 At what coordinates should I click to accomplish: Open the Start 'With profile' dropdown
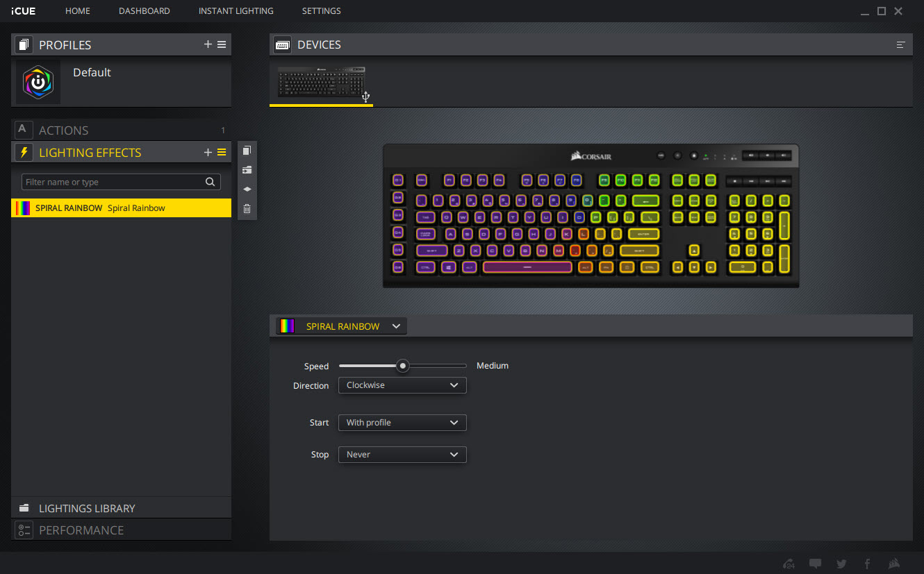(402, 422)
